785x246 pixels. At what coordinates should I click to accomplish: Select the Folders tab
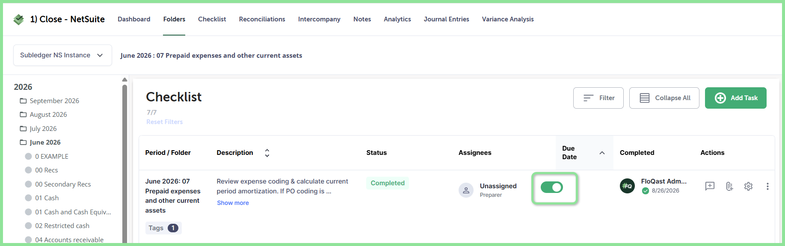pos(174,19)
